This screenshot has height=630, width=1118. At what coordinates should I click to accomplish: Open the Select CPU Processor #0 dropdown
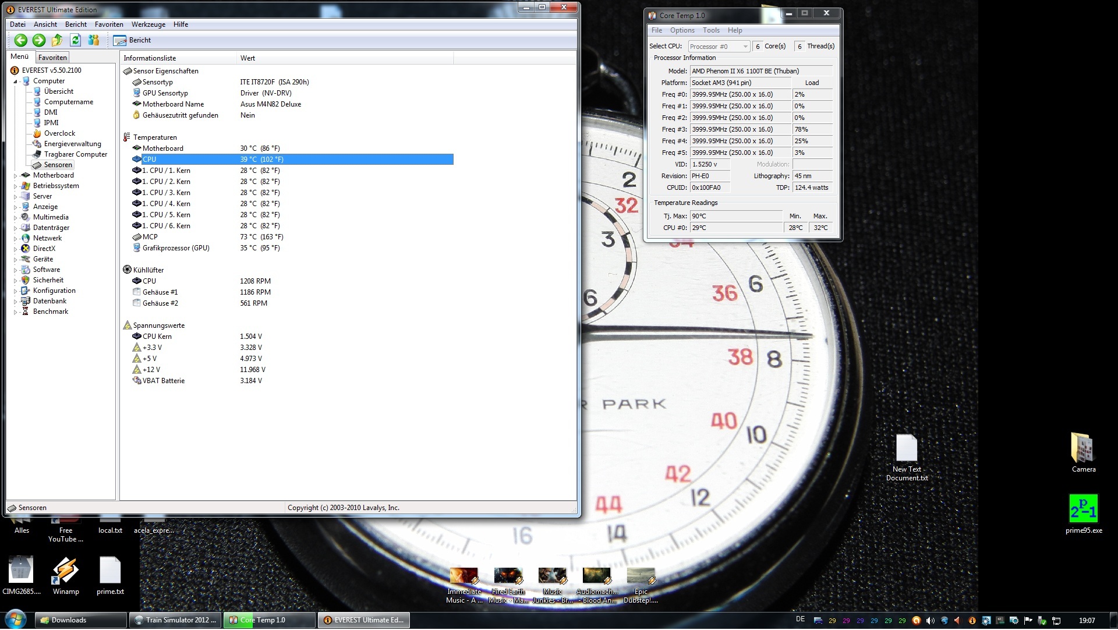(719, 47)
